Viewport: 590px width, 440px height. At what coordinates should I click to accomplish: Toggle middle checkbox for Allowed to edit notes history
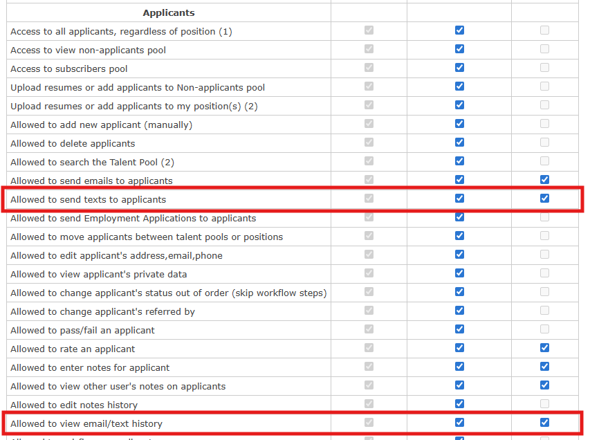tap(459, 404)
